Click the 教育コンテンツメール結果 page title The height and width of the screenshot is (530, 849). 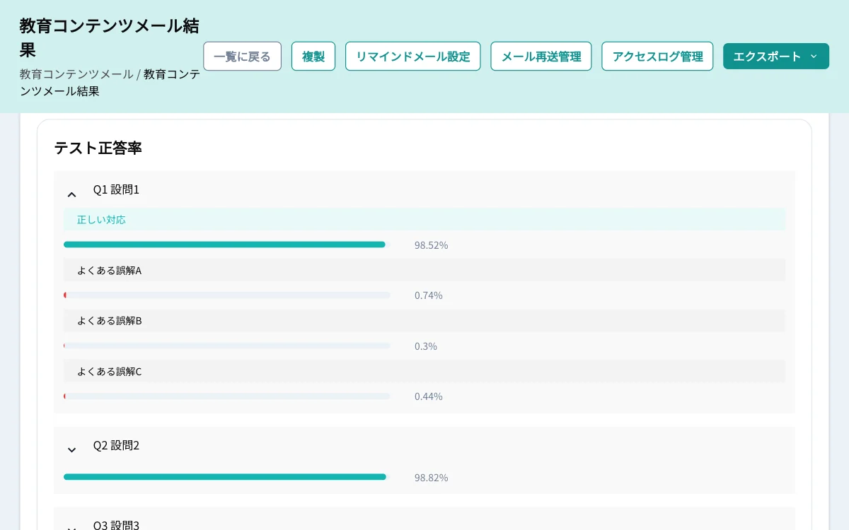pyautogui.click(x=110, y=37)
